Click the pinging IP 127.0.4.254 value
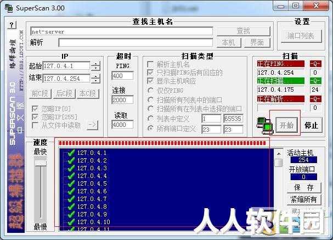Image resolution: width=333 pixels, height=240 pixels. tap(280, 72)
